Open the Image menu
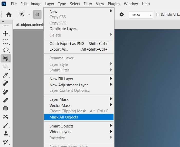The height and width of the screenshot is (147, 180). click(x=36, y=4)
